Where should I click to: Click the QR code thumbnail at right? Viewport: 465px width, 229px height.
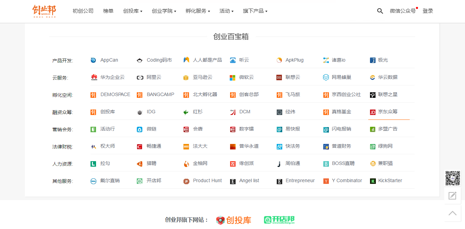coord(453,178)
